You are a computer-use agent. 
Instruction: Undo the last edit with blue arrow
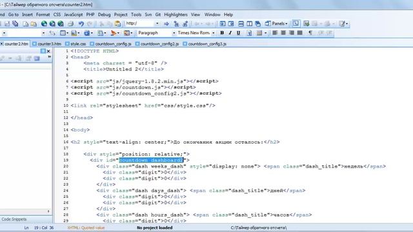tap(81, 24)
